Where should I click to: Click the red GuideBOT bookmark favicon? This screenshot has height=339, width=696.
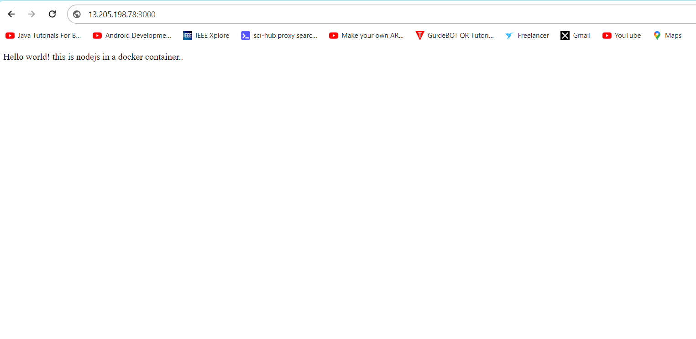(x=419, y=36)
